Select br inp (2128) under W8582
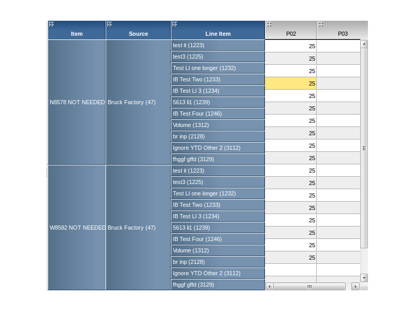This screenshot has height=311, width=414. pyautogui.click(x=218, y=262)
